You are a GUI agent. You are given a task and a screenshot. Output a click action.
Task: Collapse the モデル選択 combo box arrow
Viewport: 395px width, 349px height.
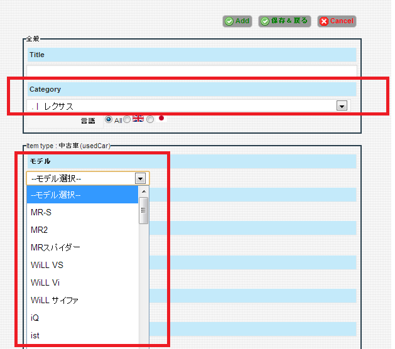pos(140,178)
